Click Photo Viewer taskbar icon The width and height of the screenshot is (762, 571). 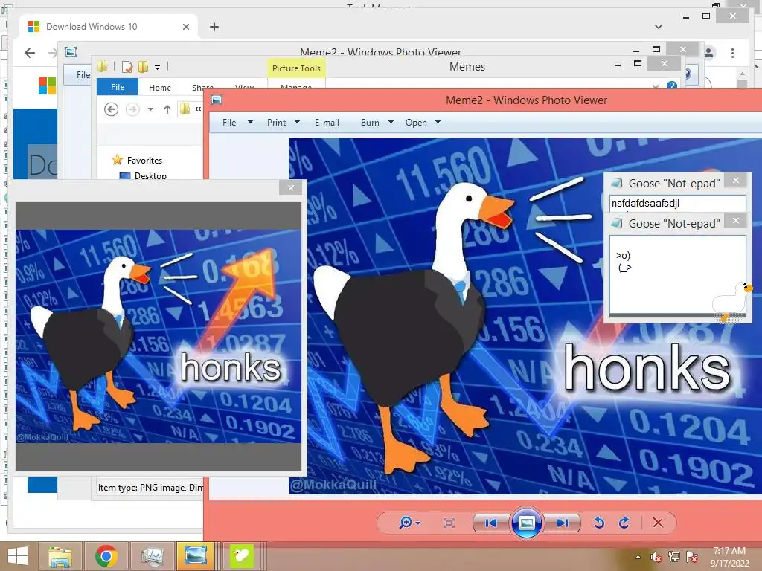[x=196, y=556]
